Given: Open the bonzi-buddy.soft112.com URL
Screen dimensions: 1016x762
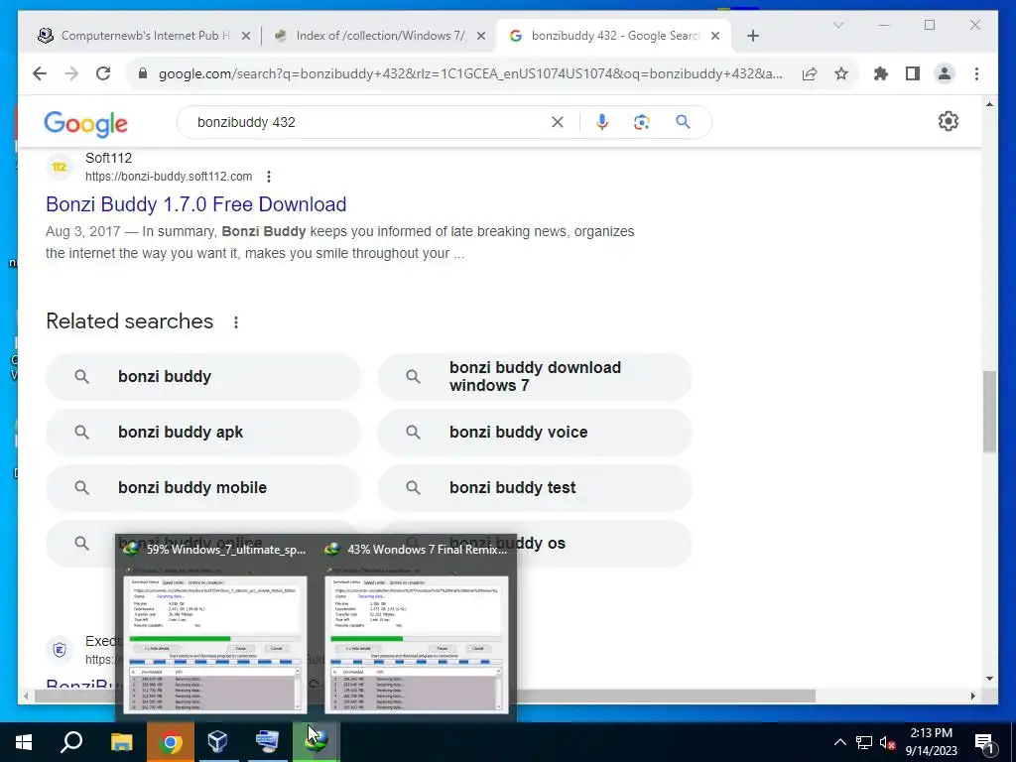Looking at the screenshot, I should pos(169,177).
